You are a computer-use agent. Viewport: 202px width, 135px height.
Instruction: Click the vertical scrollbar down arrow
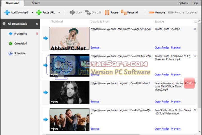tap(199, 131)
